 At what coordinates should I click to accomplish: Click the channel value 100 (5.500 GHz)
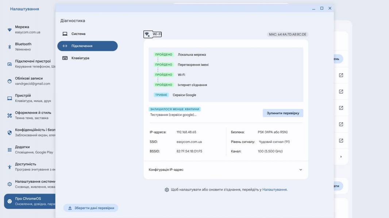click(x=270, y=151)
